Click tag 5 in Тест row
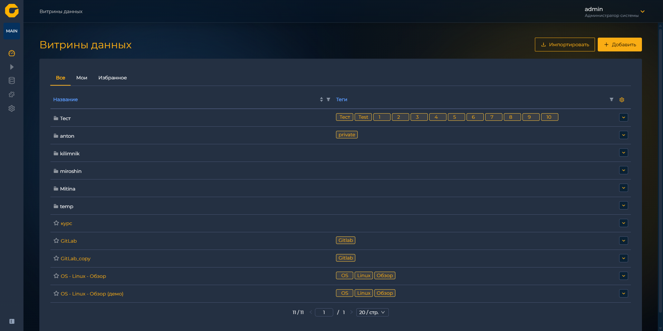This screenshot has width=663, height=331. [457, 117]
